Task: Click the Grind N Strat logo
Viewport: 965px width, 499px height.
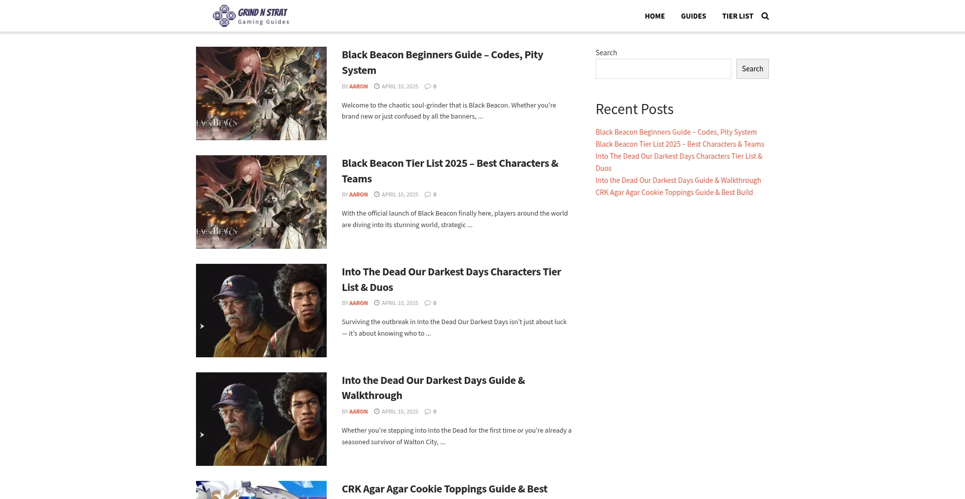Action: pyautogui.click(x=251, y=16)
